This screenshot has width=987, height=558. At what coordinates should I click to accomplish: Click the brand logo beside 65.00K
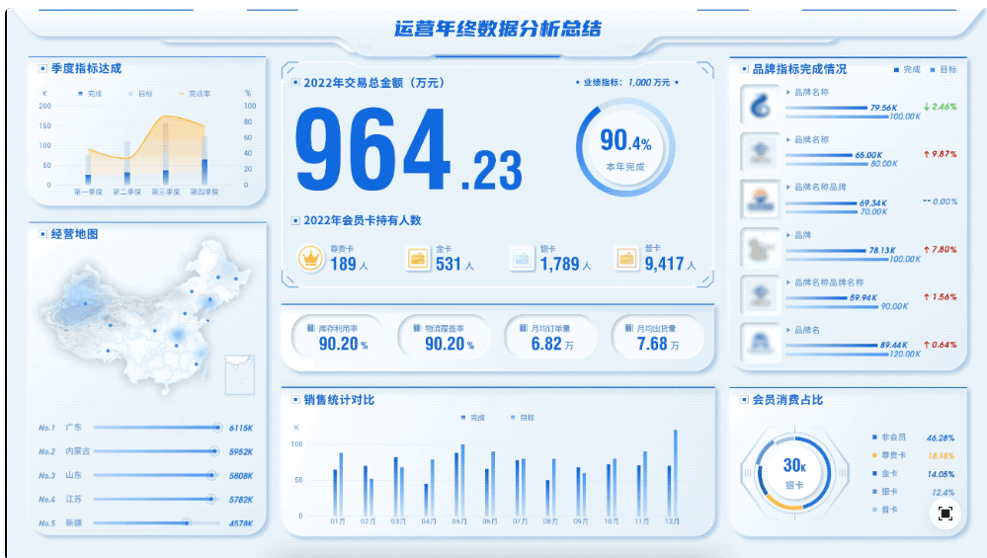coord(761,152)
